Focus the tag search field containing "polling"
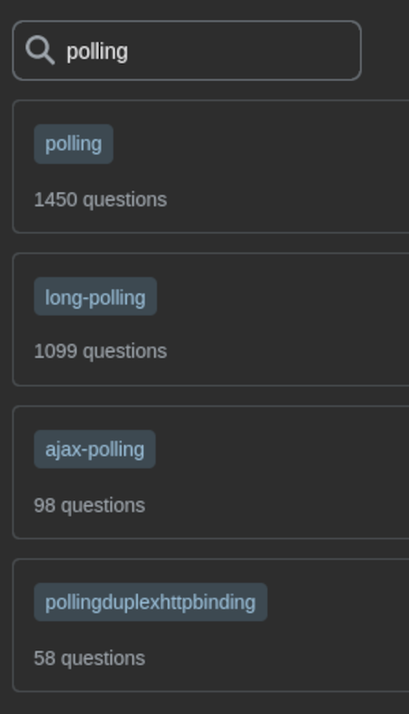 pos(187,51)
